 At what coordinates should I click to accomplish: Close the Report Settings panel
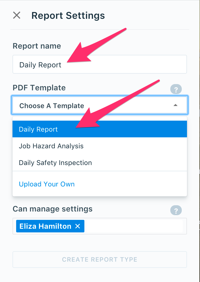coord(17,15)
